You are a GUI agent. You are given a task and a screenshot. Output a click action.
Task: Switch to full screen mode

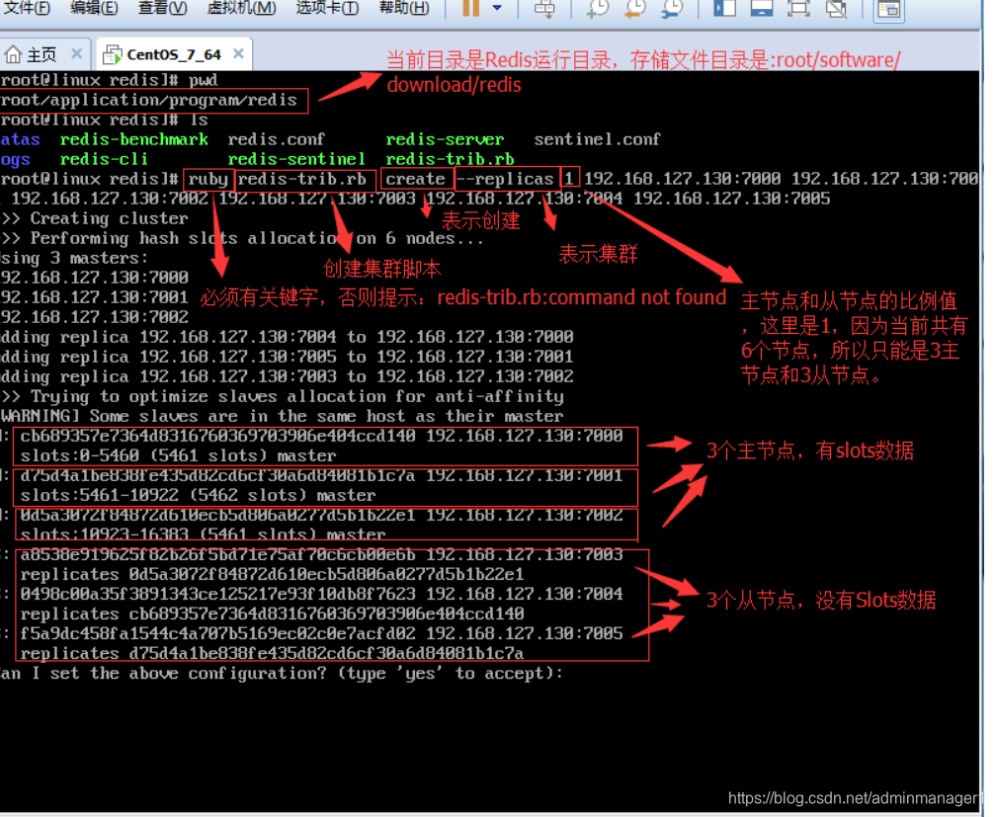(798, 8)
